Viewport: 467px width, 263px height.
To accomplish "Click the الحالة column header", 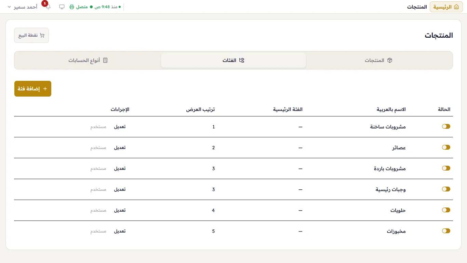I will point(444,110).
